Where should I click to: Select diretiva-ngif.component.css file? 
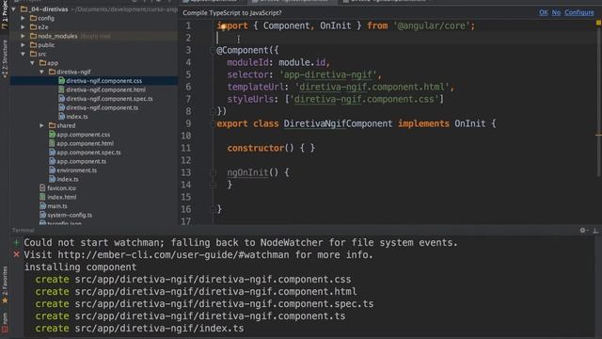(103, 81)
